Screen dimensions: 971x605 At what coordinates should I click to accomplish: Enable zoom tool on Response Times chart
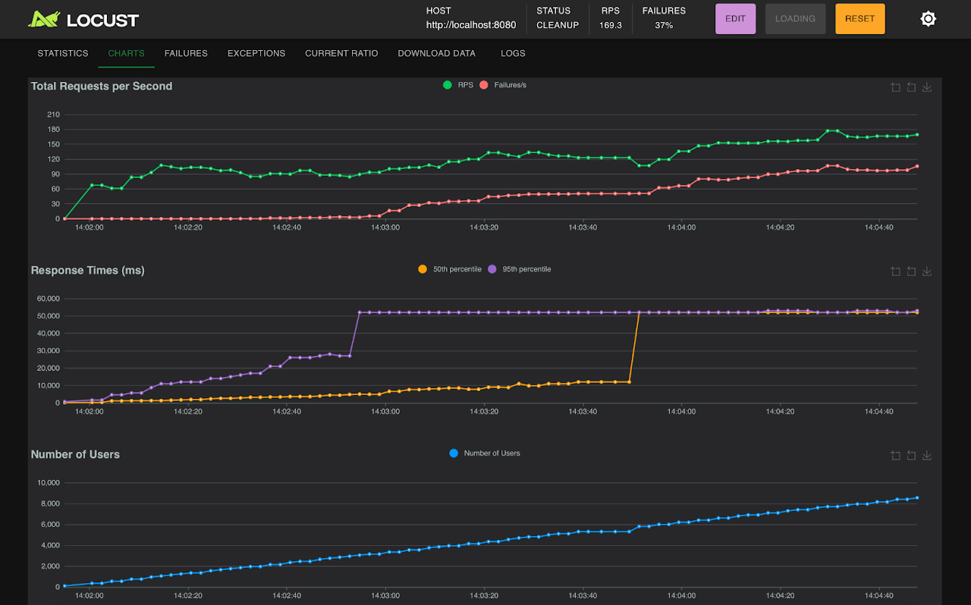[x=896, y=271]
